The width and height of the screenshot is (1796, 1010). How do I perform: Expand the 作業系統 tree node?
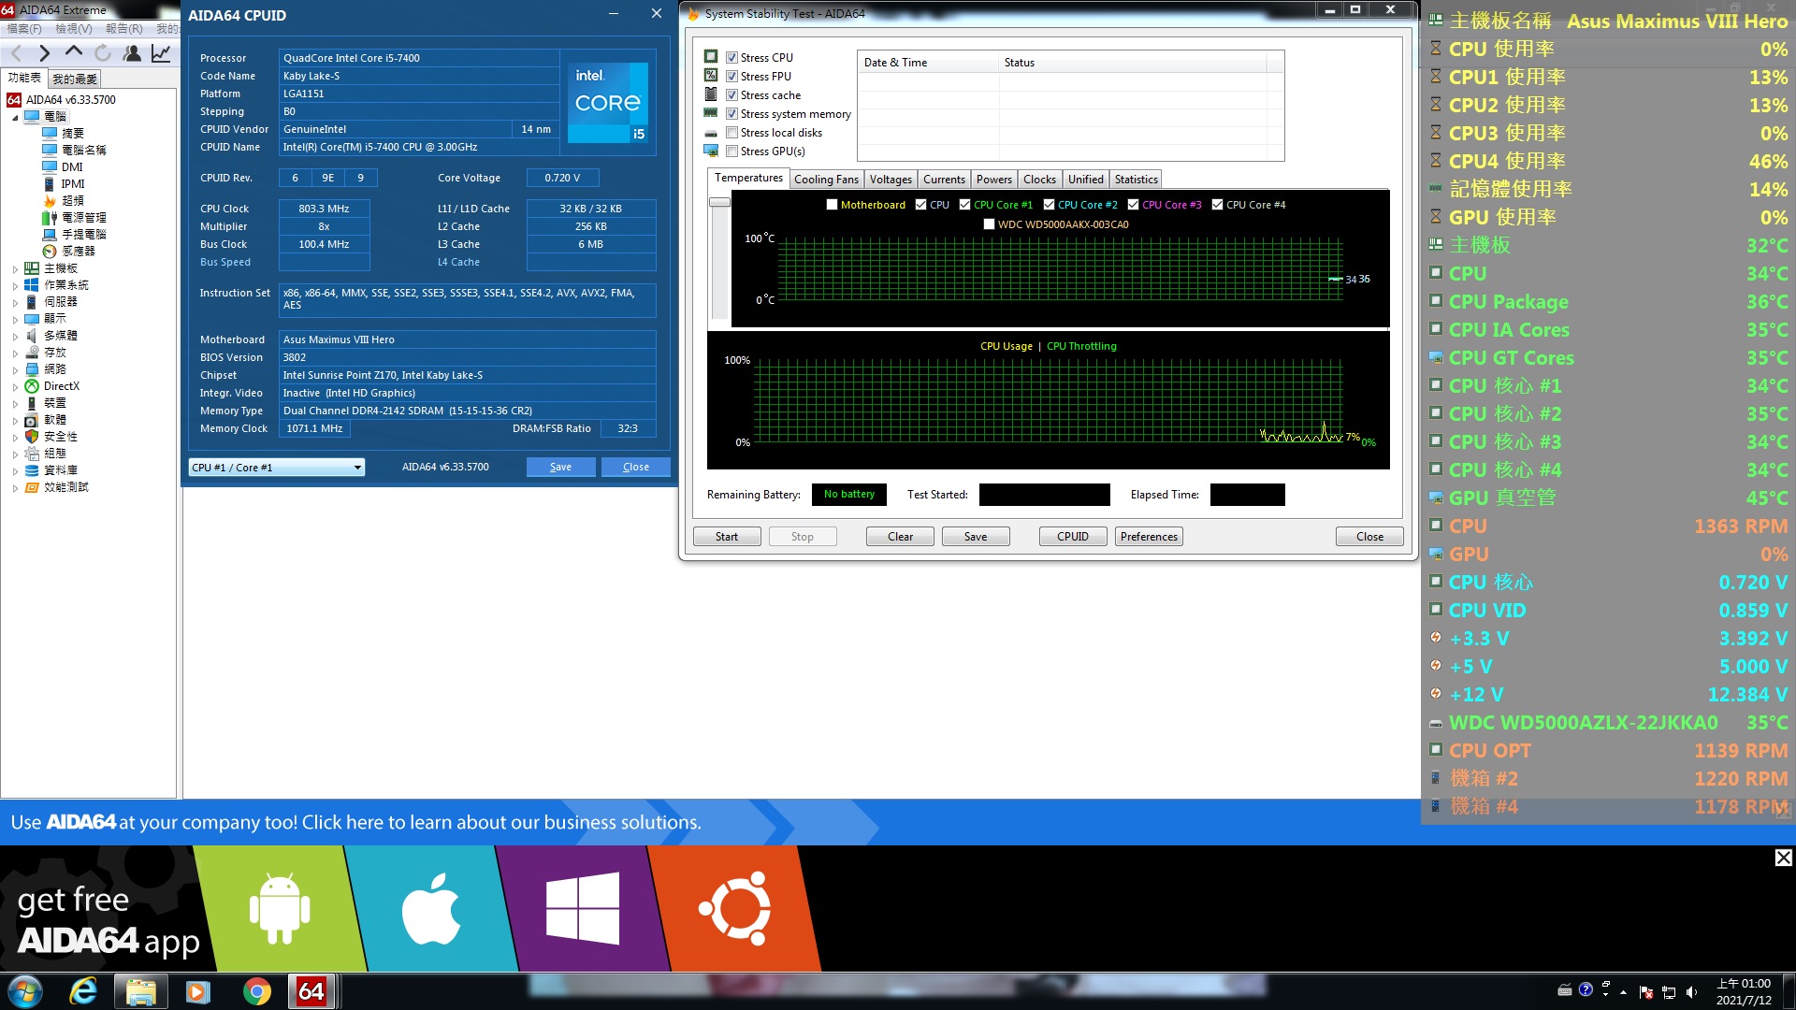pyautogui.click(x=15, y=286)
